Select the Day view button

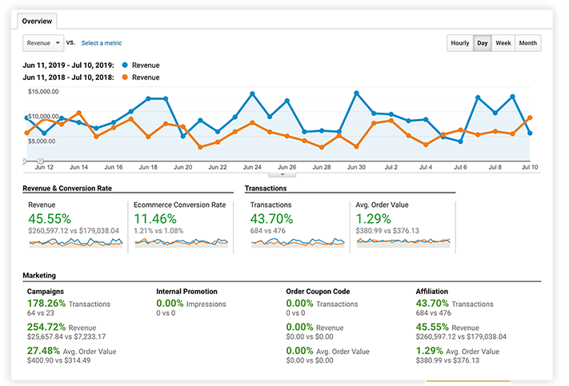click(x=483, y=43)
